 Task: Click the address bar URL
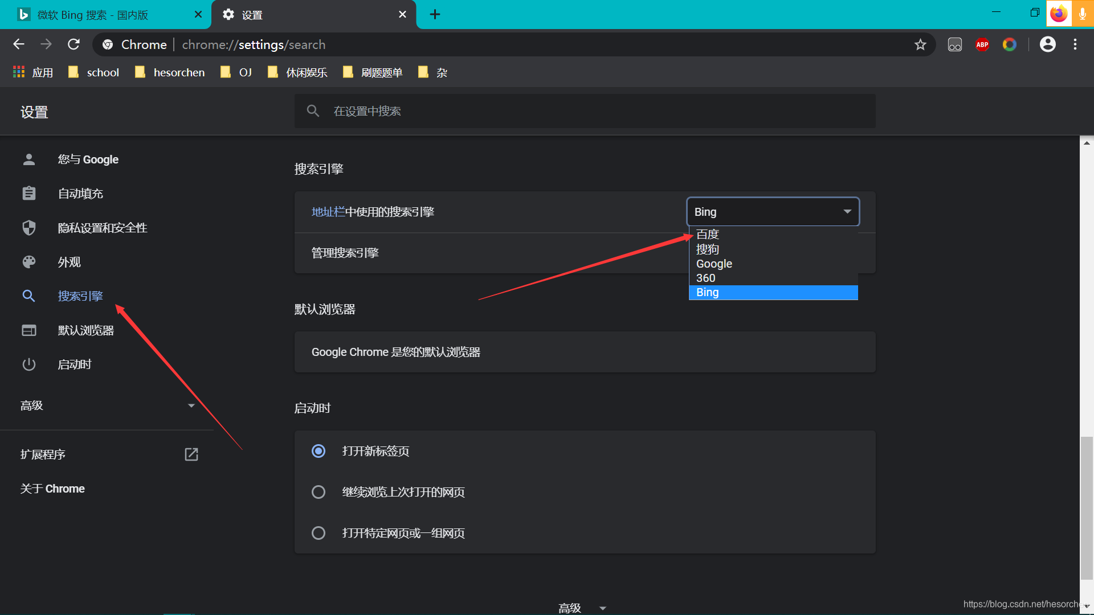point(254,44)
